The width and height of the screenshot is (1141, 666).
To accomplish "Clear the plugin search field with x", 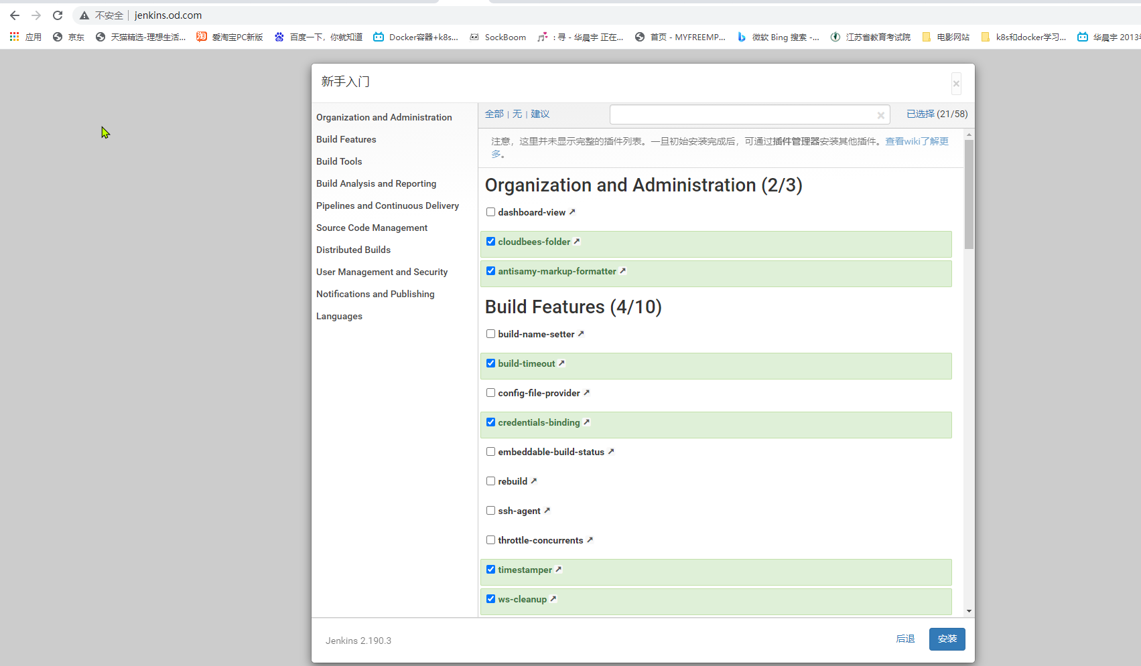I will pos(881,115).
